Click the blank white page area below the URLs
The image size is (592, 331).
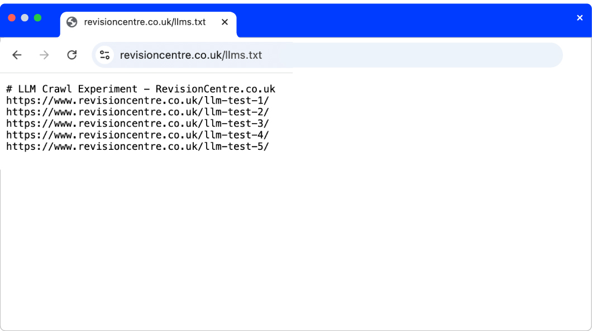point(296,235)
